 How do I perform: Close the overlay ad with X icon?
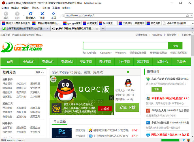(111, 98)
